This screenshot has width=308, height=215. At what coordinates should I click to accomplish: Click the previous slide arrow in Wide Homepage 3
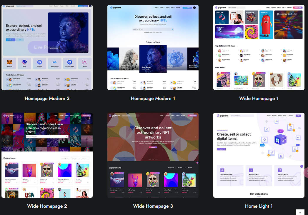click(x=110, y=137)
